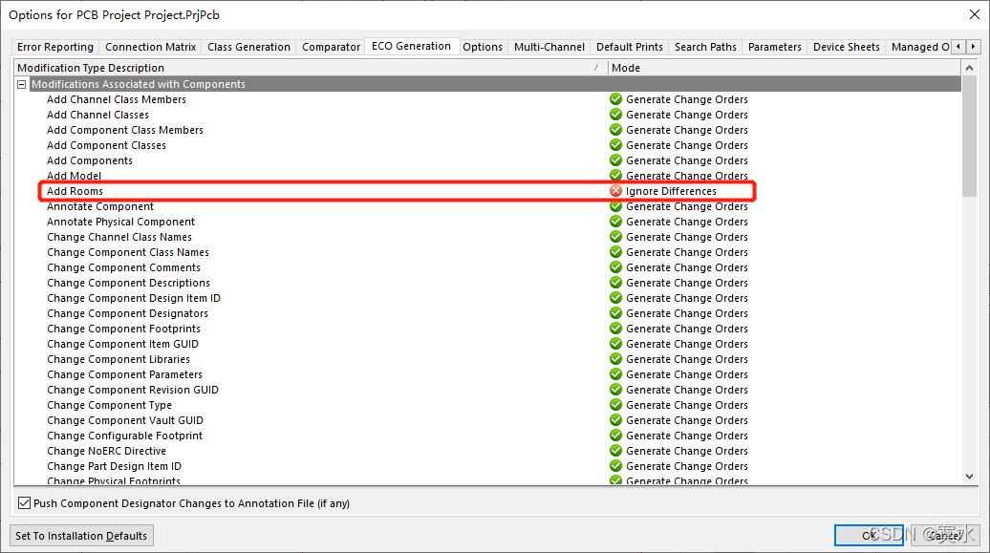The width and height of the screenshot is (990, 553).
Task: Click green check icon for Annotate Physical Component
Action: 615,222
